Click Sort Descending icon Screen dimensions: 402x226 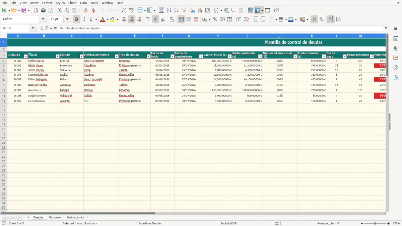tap(176, 10)
